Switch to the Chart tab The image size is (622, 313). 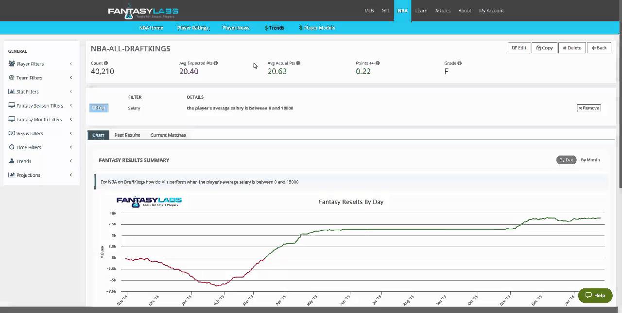pyautogui.click(x=98, y=135)
